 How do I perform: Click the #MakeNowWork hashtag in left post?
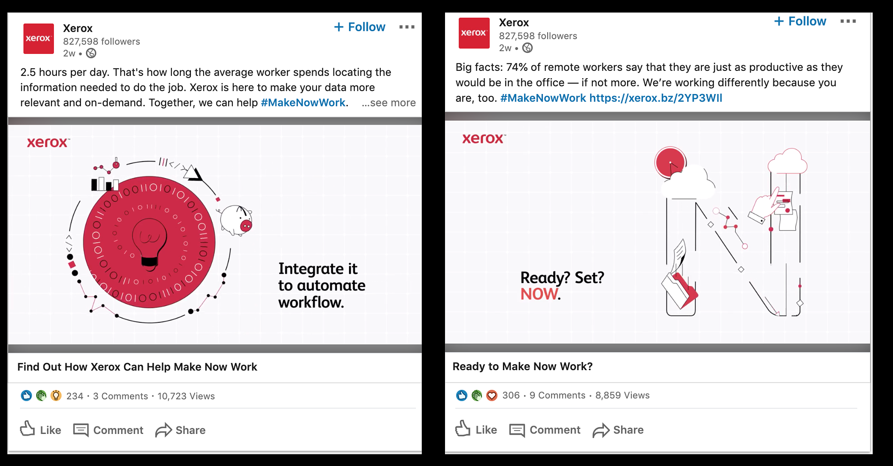tap(303, 102)
